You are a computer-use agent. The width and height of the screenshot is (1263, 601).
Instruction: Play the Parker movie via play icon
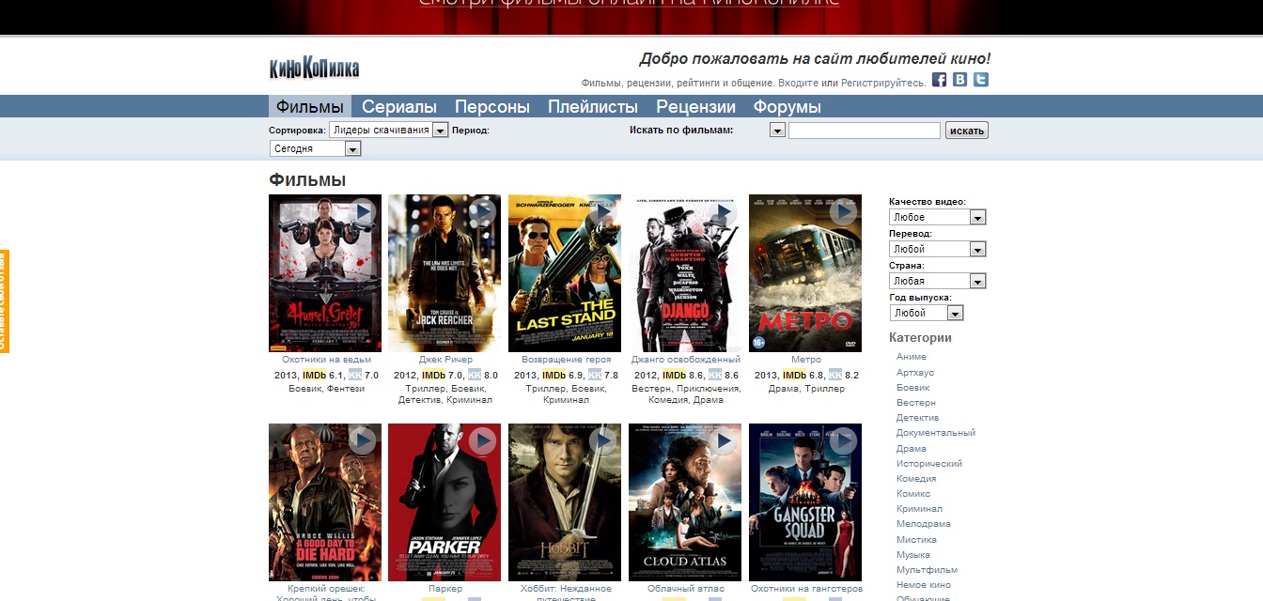click(482, 440)
